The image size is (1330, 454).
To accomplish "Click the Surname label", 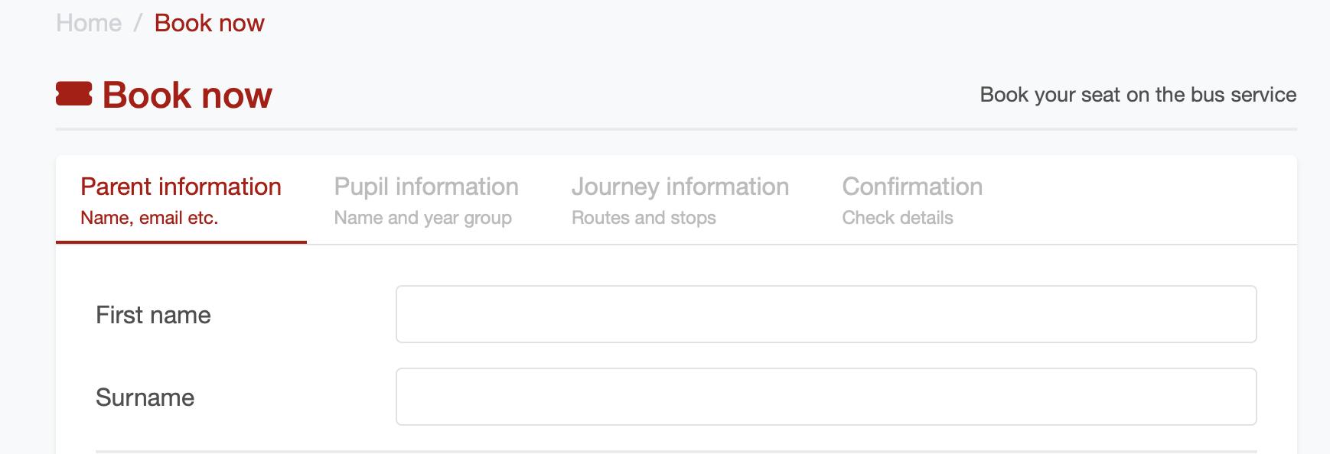I will point(145,397).
